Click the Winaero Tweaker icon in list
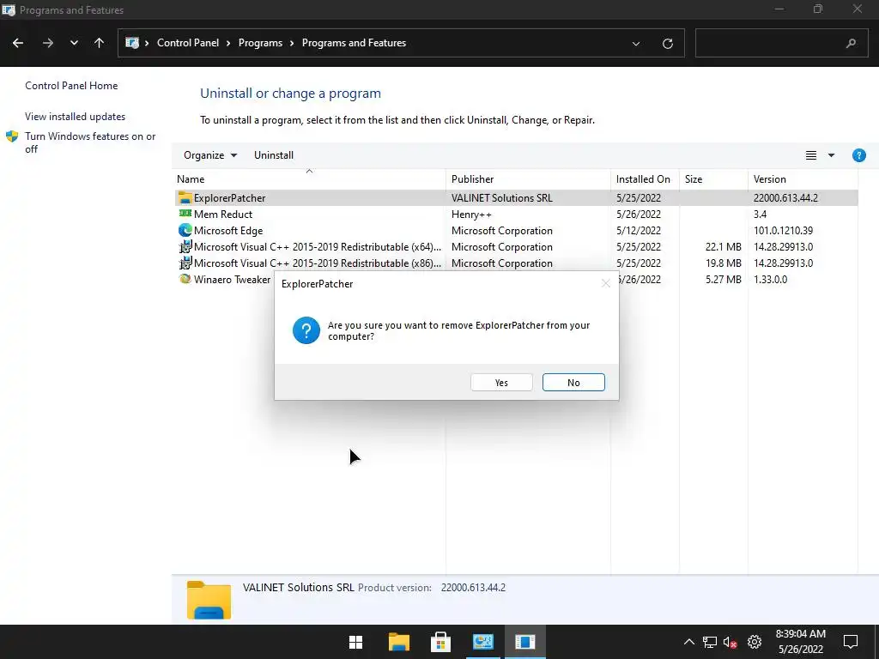Viewport: 879px width, 659px height. pyautogui.click(x=185, y=279)
